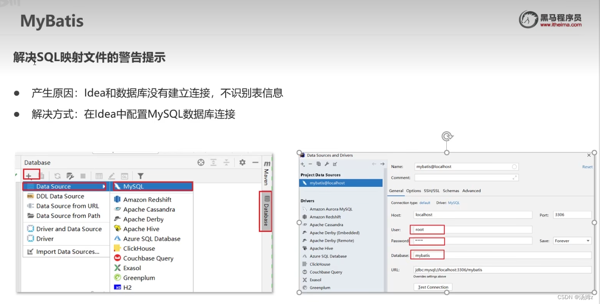Click the back arrow in Data Sources dialog

pyautogui.click(x=374, y=164)
